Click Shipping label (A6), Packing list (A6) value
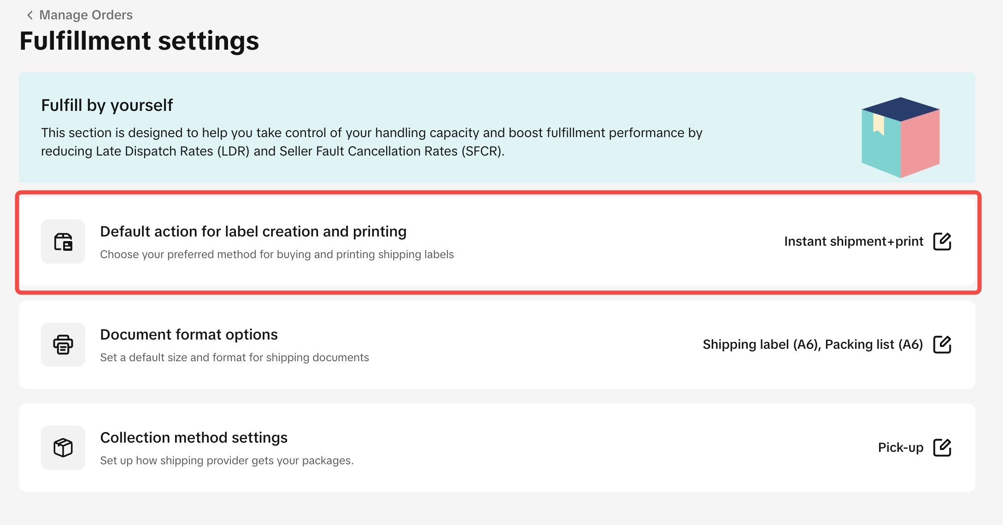The height and width of the screenshot is (525, 1003). (812, 345)
